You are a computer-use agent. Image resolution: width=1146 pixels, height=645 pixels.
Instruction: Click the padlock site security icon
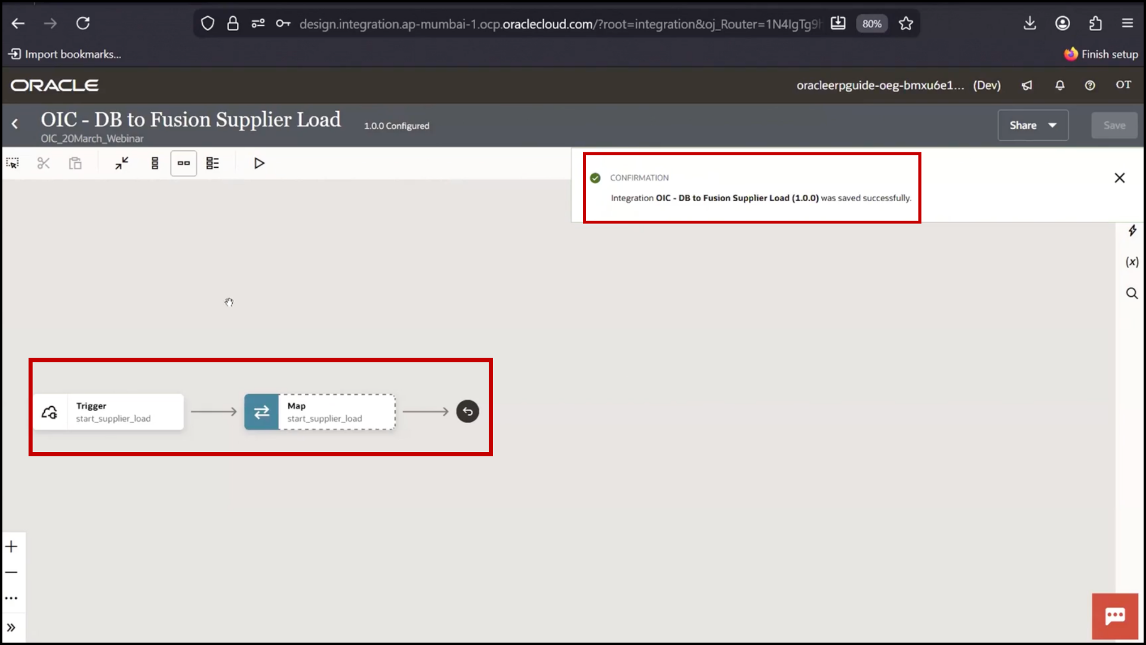point(233,23)
